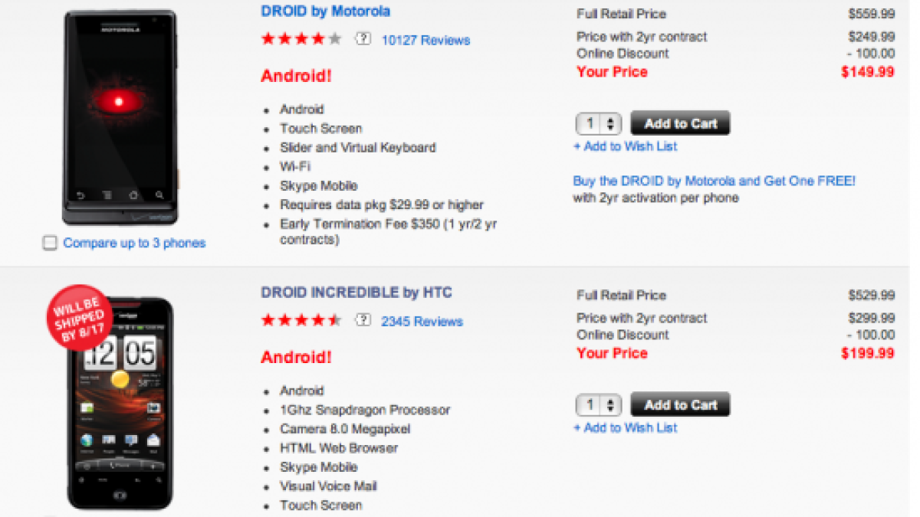
Task: Click the 'Compare up to 3 phones' link
Action: (x=134, y=244)
